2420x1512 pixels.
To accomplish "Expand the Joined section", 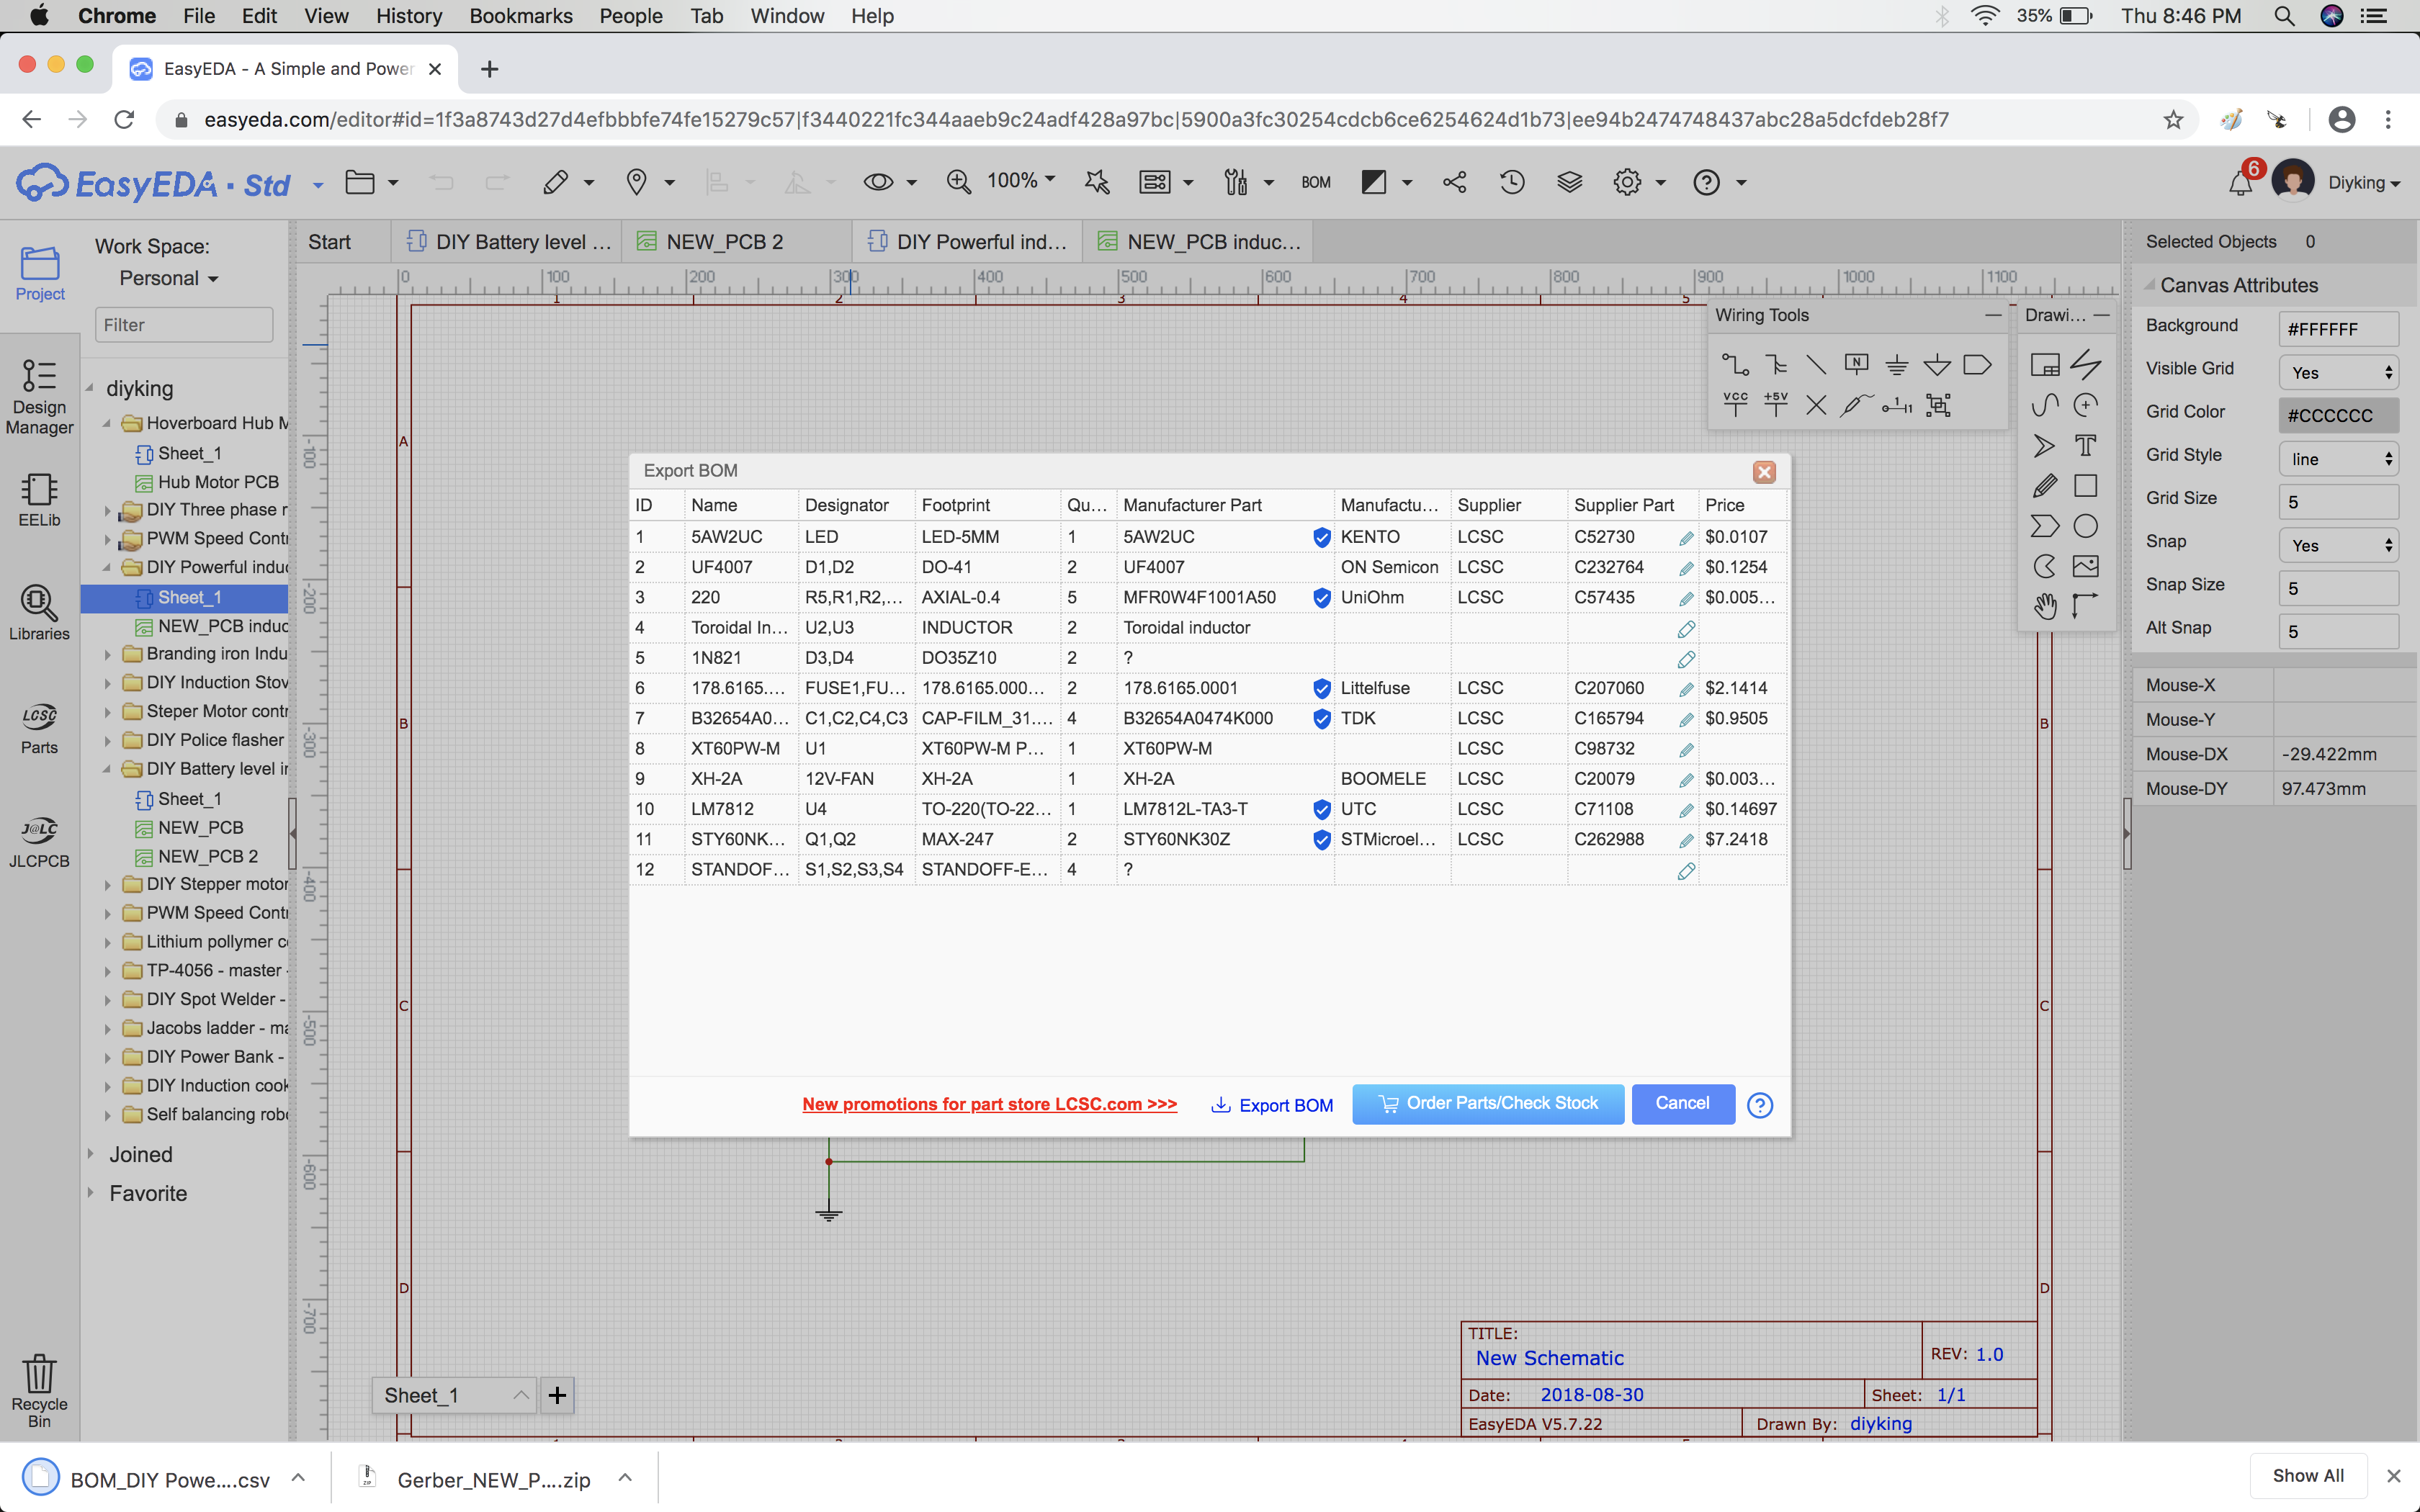I will point(90,1154).
